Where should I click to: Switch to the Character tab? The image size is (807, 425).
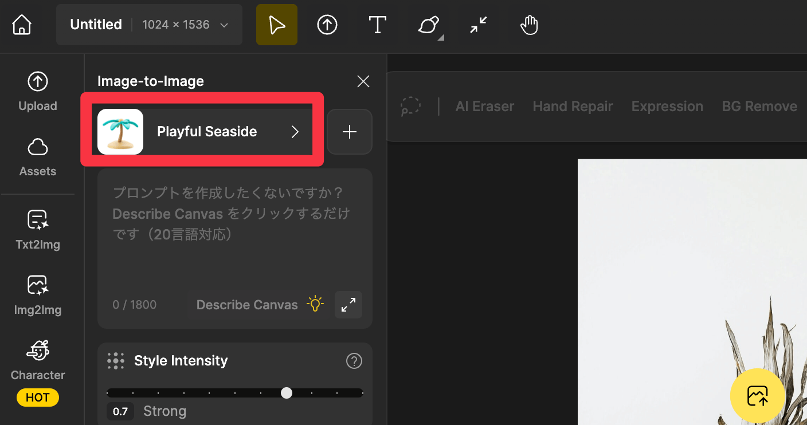point(38,361)
